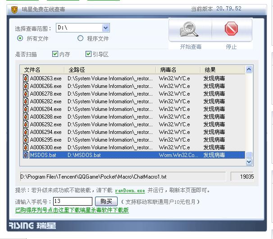Select the 程序文件 radio button
Viewport: 273px width, 239px height.
click(80, 38)
